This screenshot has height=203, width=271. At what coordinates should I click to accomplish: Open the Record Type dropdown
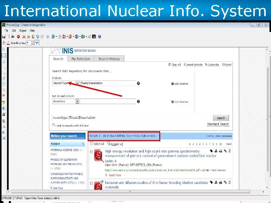77,83
